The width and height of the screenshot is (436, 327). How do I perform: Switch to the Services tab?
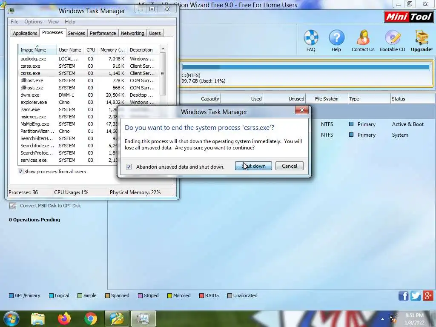pos(76,33)
